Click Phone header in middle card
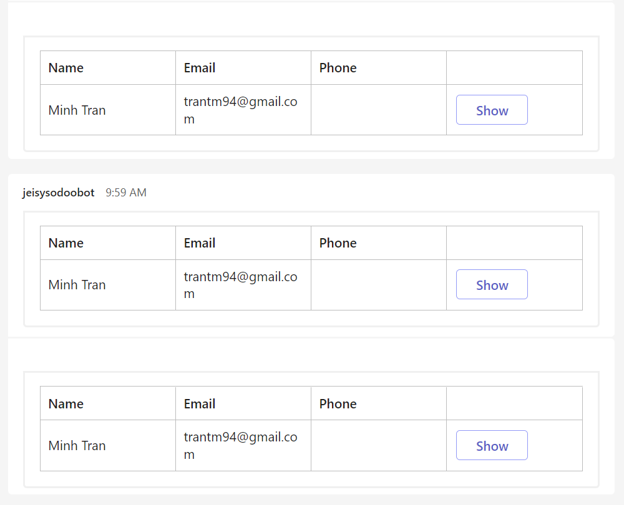The width and height of the screenshot is (624, 505). click(x=338, y=243)
